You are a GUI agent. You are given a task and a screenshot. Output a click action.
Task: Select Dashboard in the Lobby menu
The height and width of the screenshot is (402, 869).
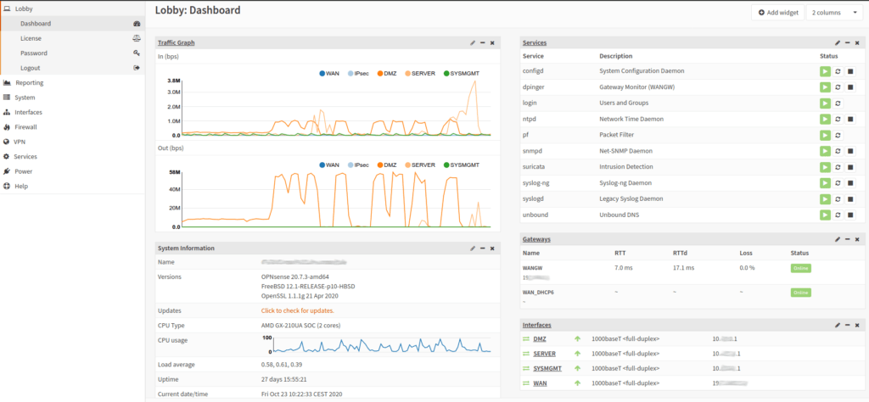tap(73, 24)
